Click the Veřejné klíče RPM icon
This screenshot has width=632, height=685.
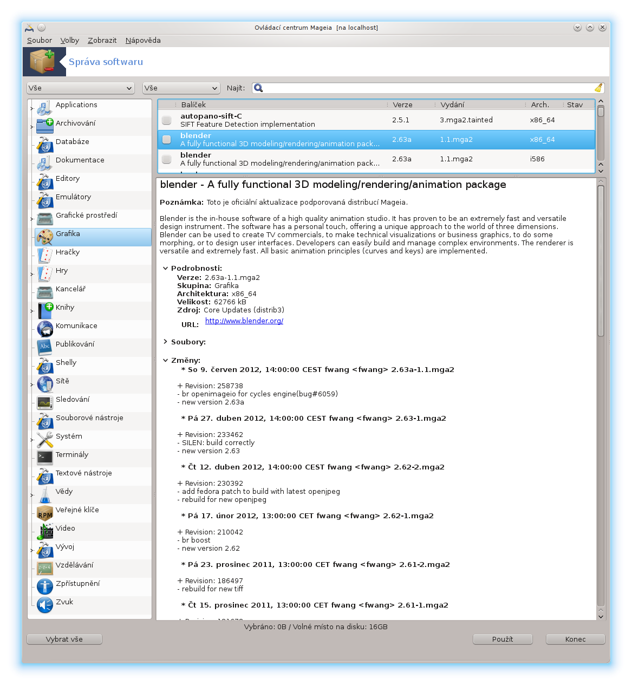(45, 513)
